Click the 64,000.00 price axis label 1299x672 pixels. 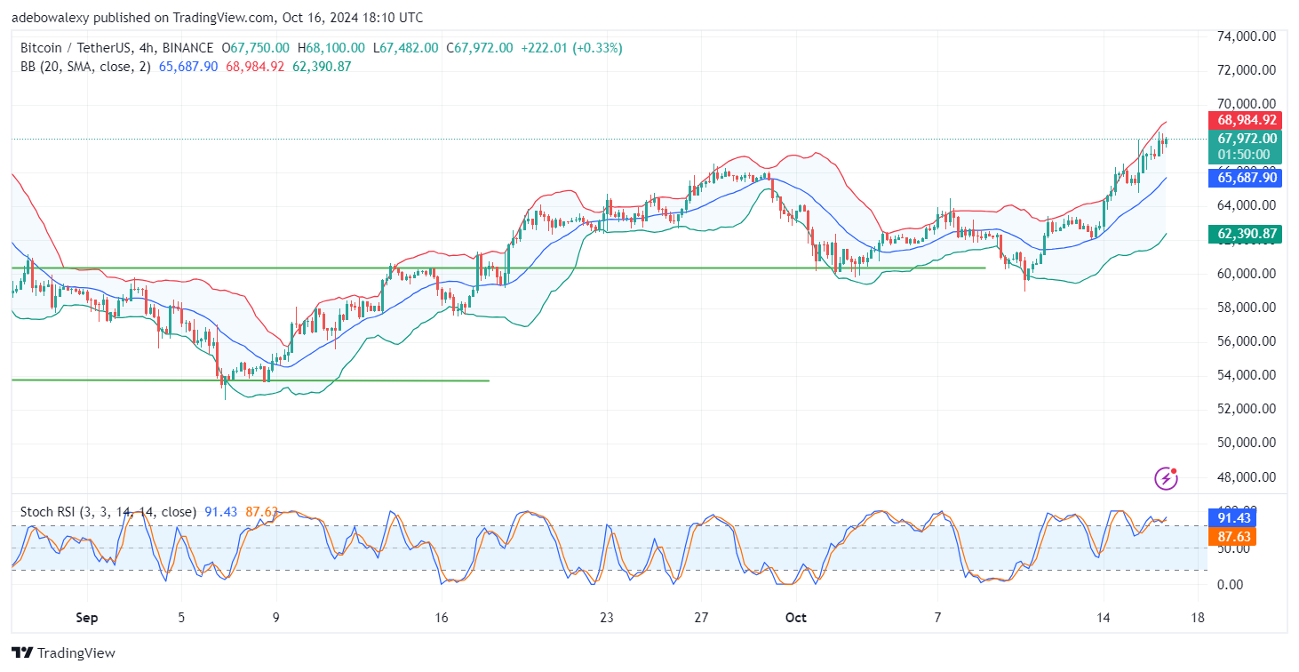[x=1247, y=205]
